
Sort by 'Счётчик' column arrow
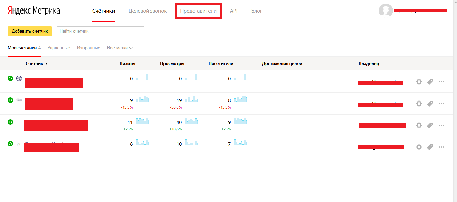[46, 64]
